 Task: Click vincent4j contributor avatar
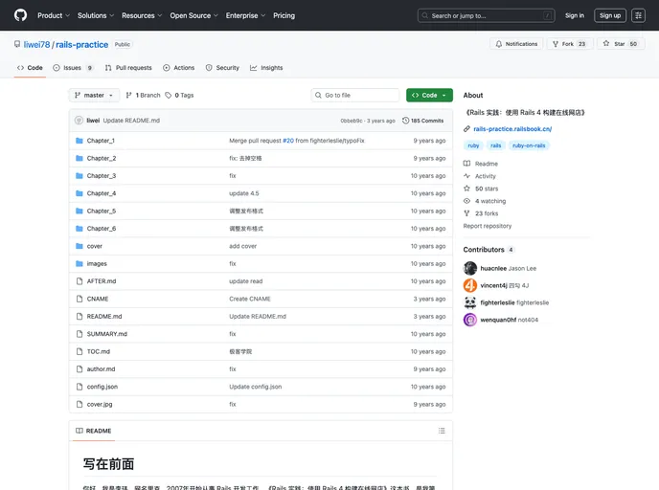470,285
